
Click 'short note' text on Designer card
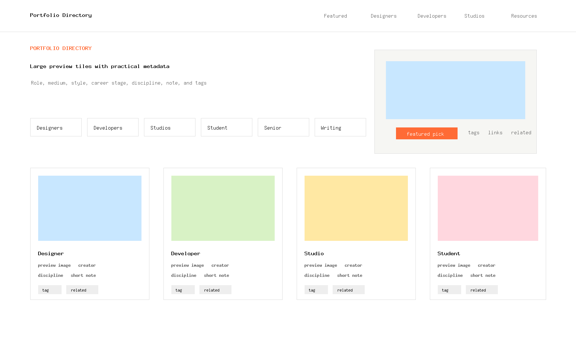[84, 275]
